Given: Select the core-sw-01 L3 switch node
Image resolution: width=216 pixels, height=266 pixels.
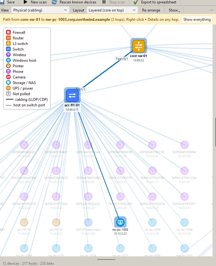Looking at the screenshot, I should pyautogui.click(x=138, y=46).
